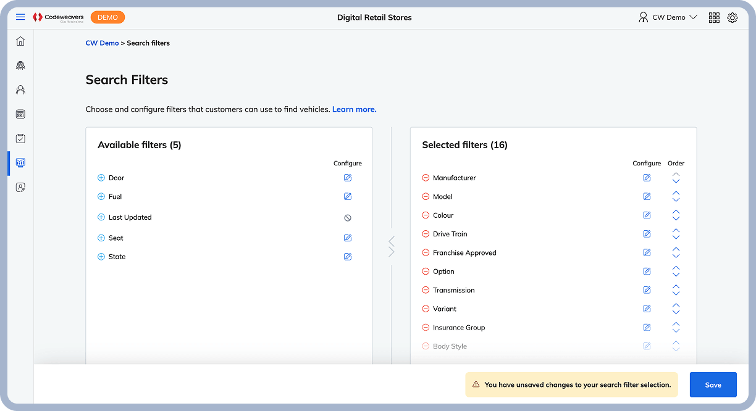Click the Search Filters page heading
Image resolution: width=756 pixels, height=411 pixels.
coord(127,80)
